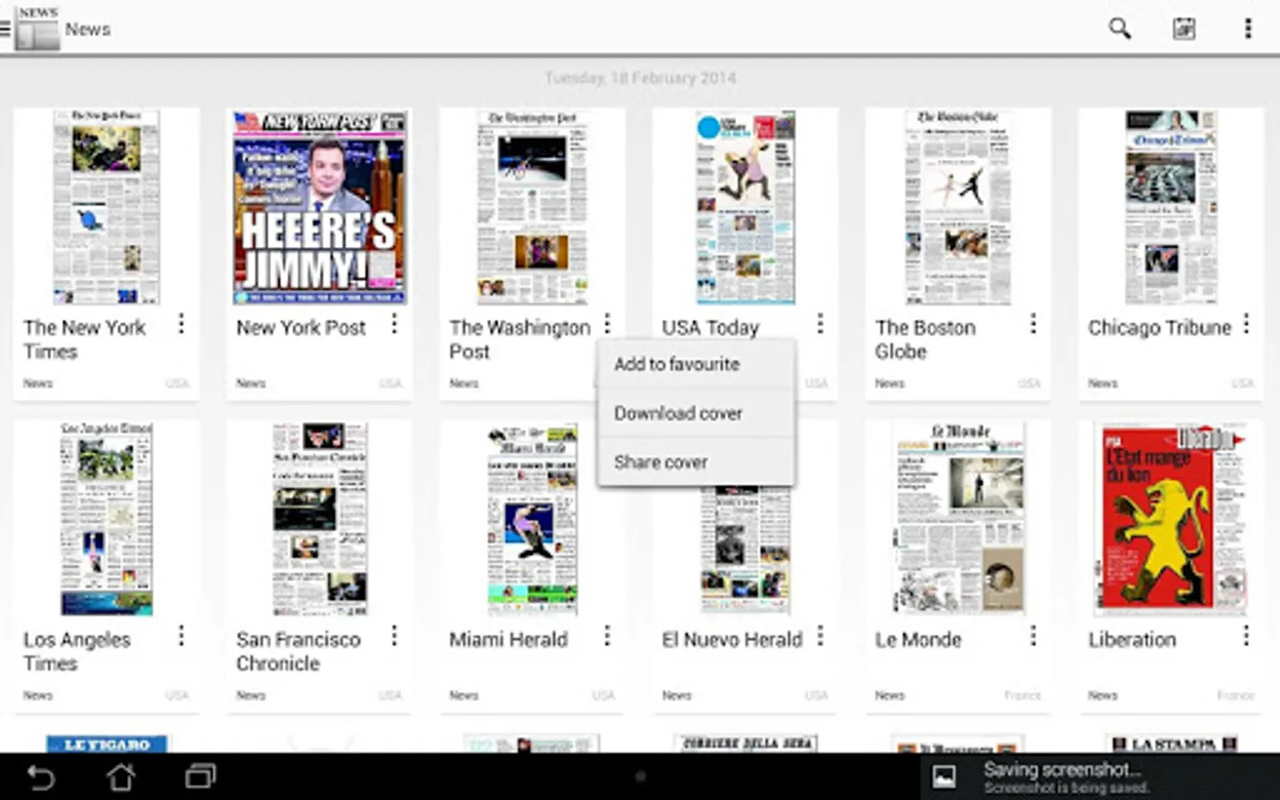This screenshot has height=800, width=1280.
Task: Click the "New York Post" title text
Action: click(301, 328)
